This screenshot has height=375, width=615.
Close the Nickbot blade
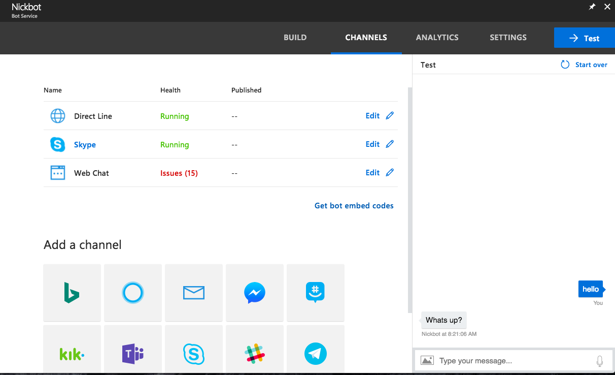(607, 7)
